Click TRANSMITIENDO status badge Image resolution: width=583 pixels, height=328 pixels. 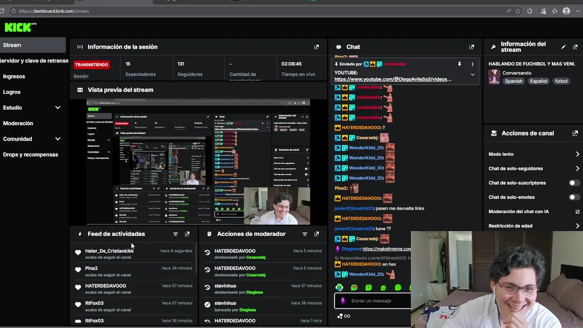click(92, 65)
